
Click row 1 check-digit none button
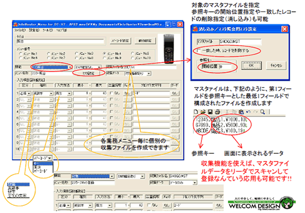(127, 93)
